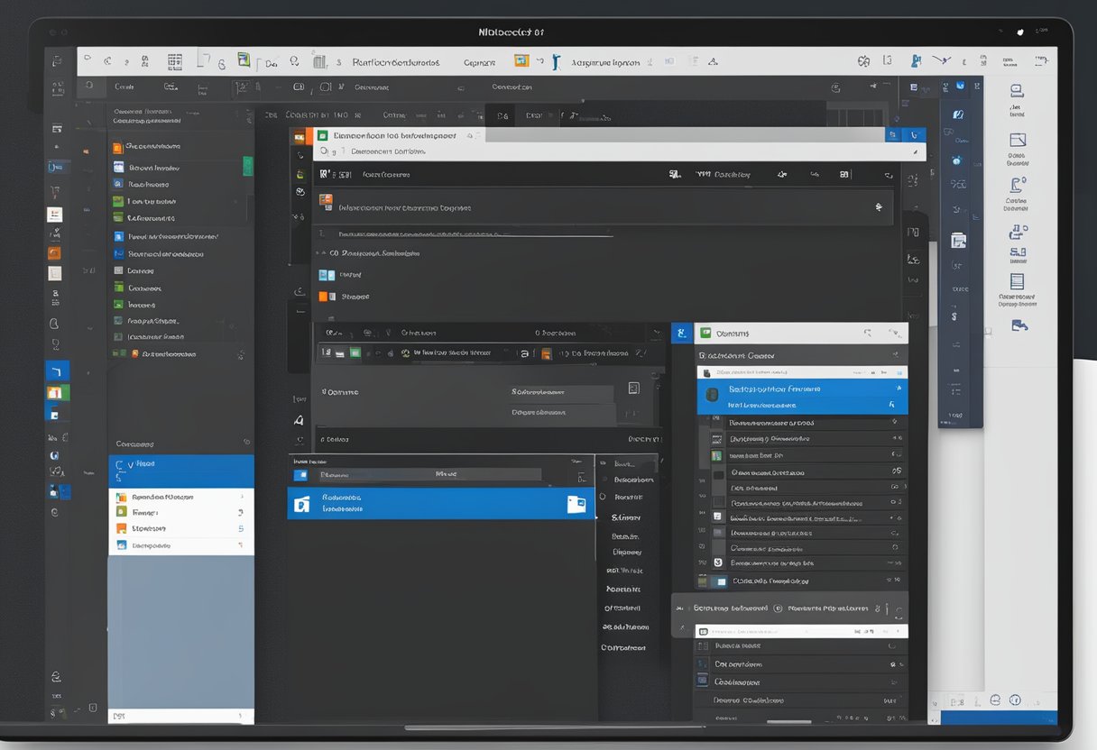Screen dimensions: 1097x750
Task: Toggle the square checkbox in center dark panel
Action: click(x=633, y=388)
